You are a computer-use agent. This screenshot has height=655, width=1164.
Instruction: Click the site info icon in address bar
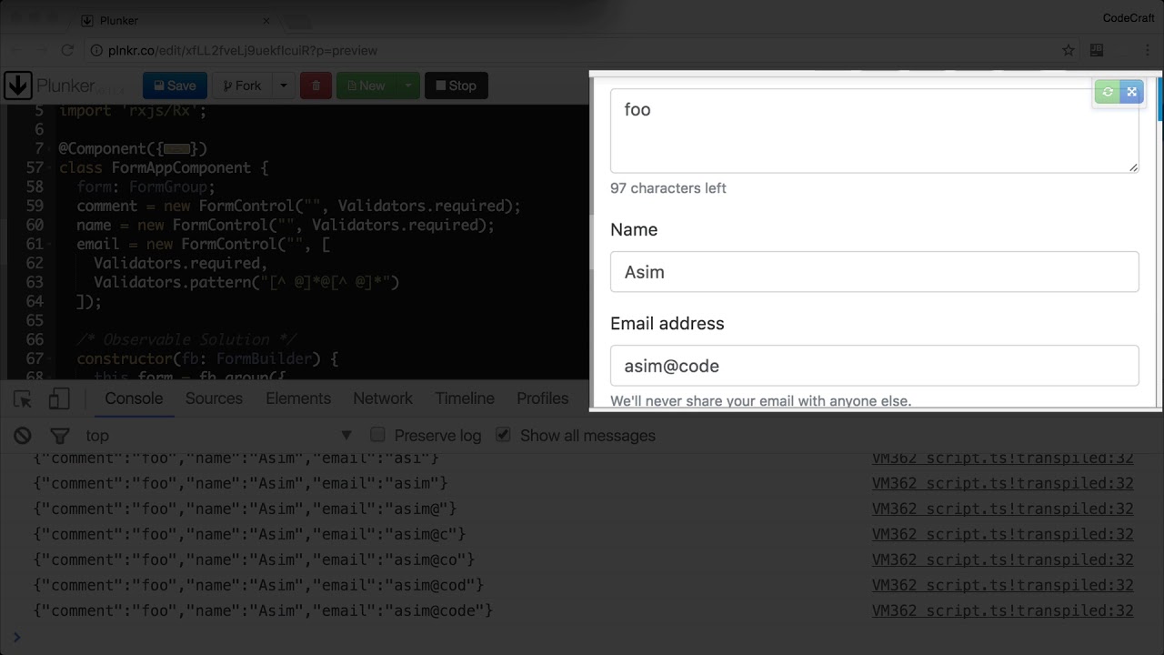(96, 50)
